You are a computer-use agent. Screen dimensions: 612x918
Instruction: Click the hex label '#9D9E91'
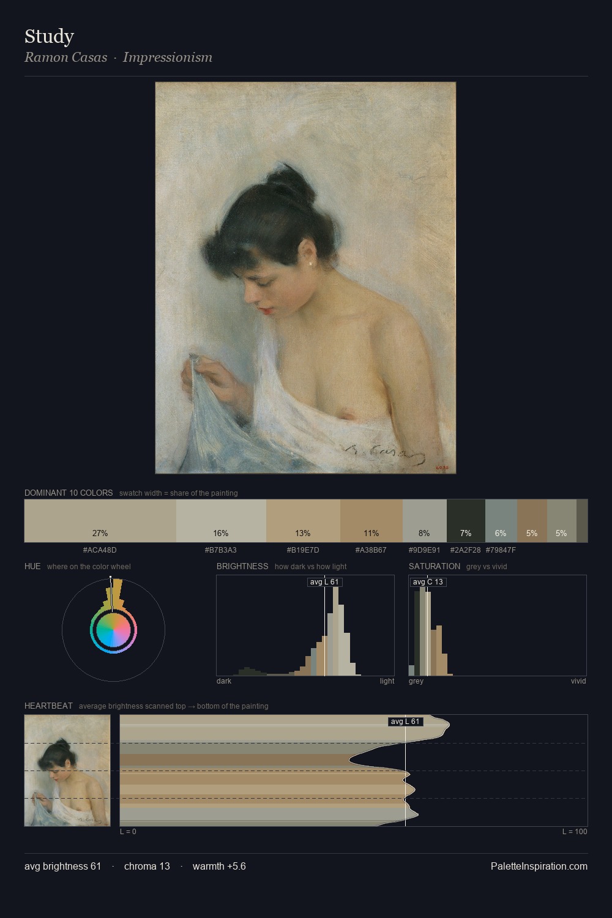[424, 550]
